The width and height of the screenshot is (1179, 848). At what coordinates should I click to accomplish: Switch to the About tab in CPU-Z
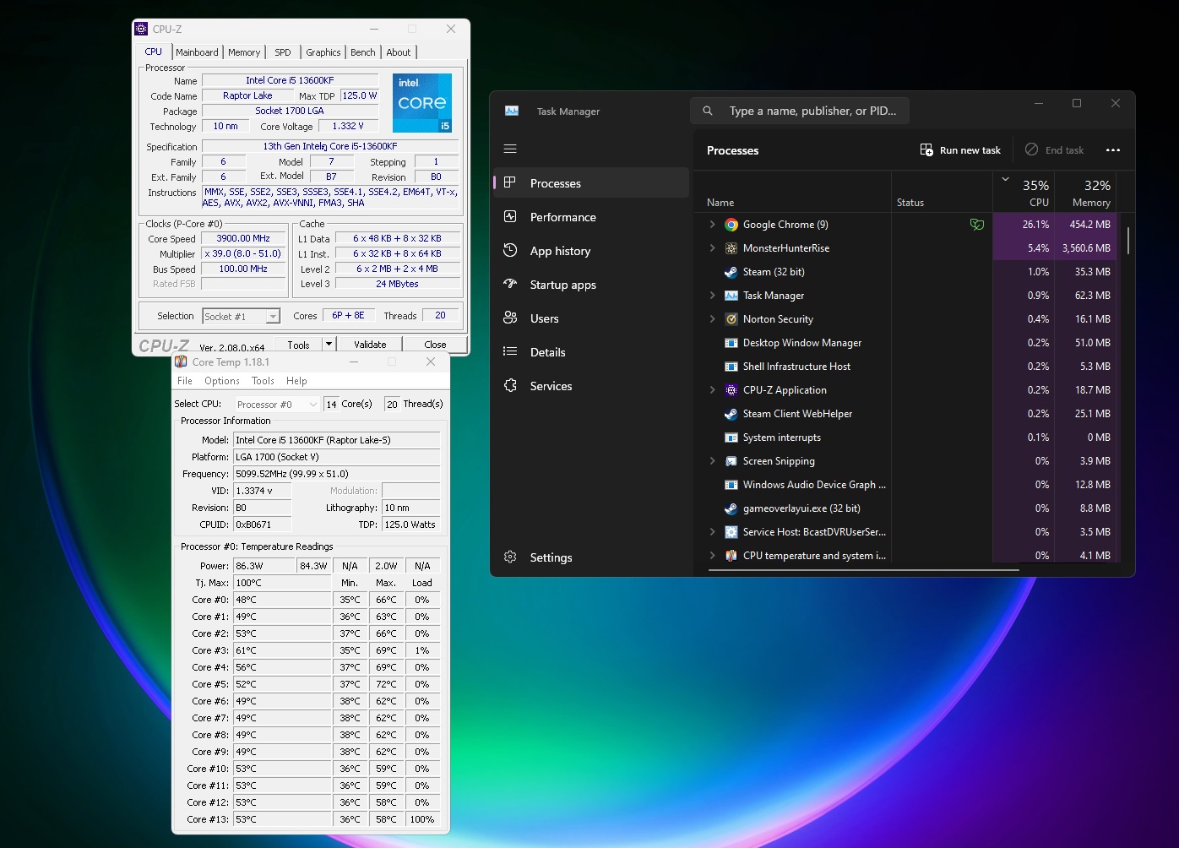tap(399, 52)
